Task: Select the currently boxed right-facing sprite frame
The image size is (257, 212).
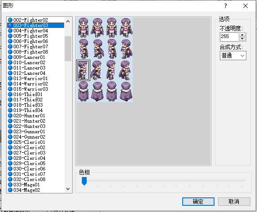Action: 83,70
